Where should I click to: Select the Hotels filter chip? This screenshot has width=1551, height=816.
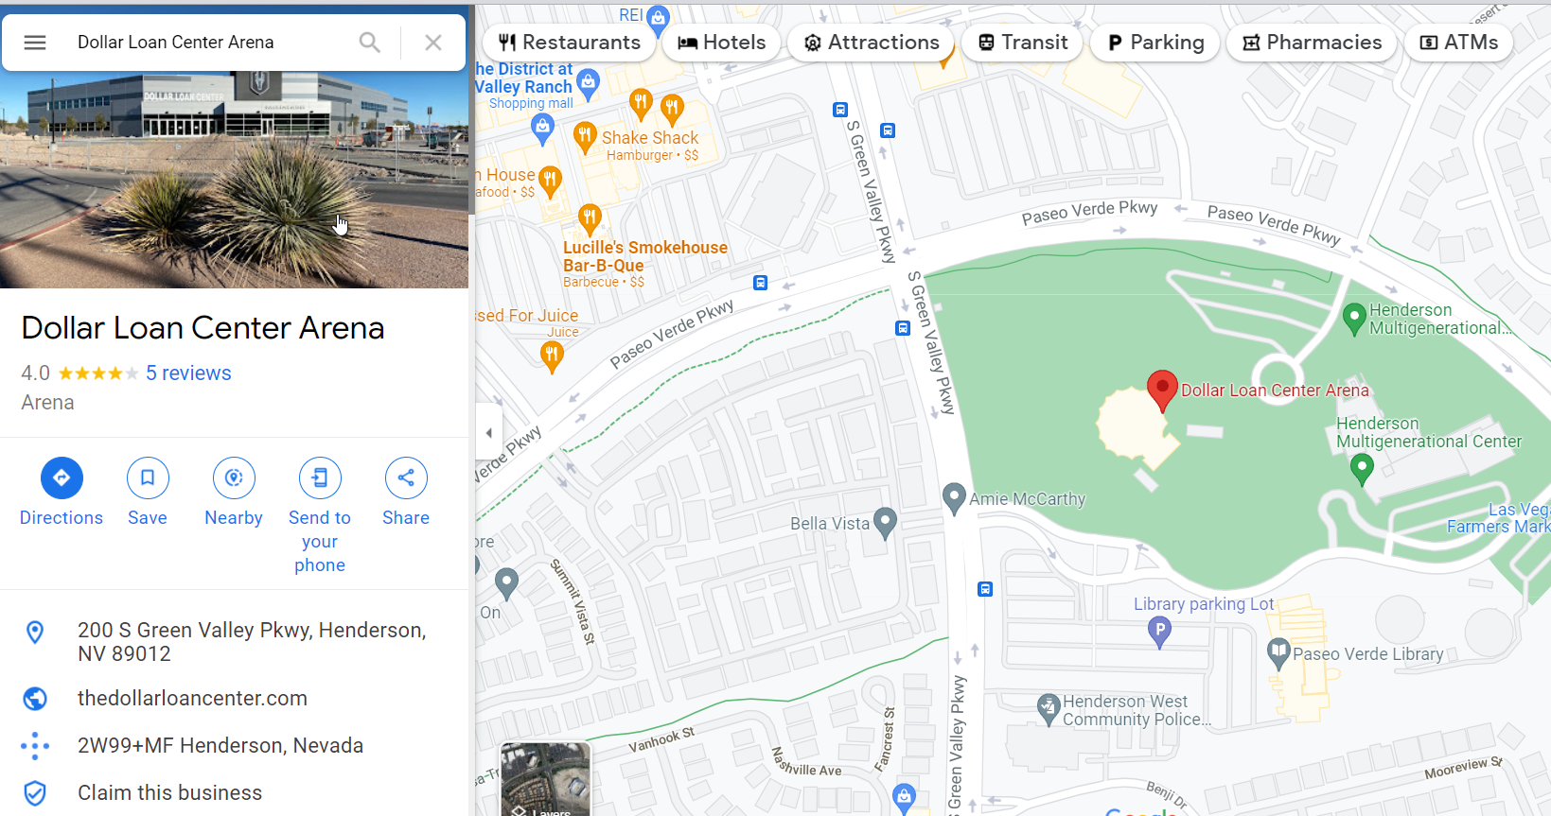pos(722,43)
